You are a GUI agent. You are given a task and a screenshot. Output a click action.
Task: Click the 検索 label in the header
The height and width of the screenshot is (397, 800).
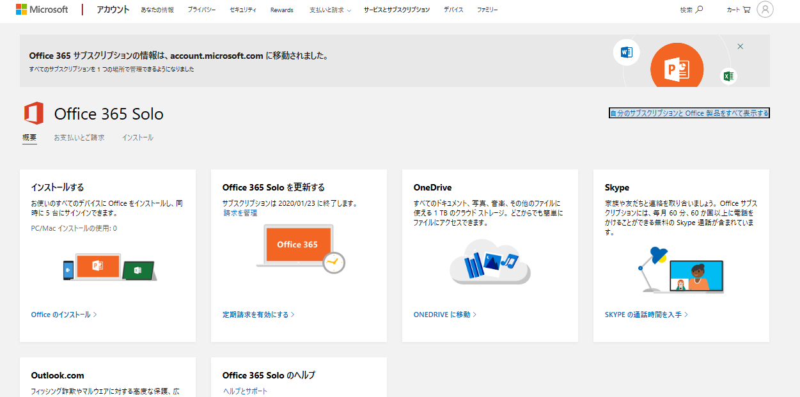click(686, 10)
